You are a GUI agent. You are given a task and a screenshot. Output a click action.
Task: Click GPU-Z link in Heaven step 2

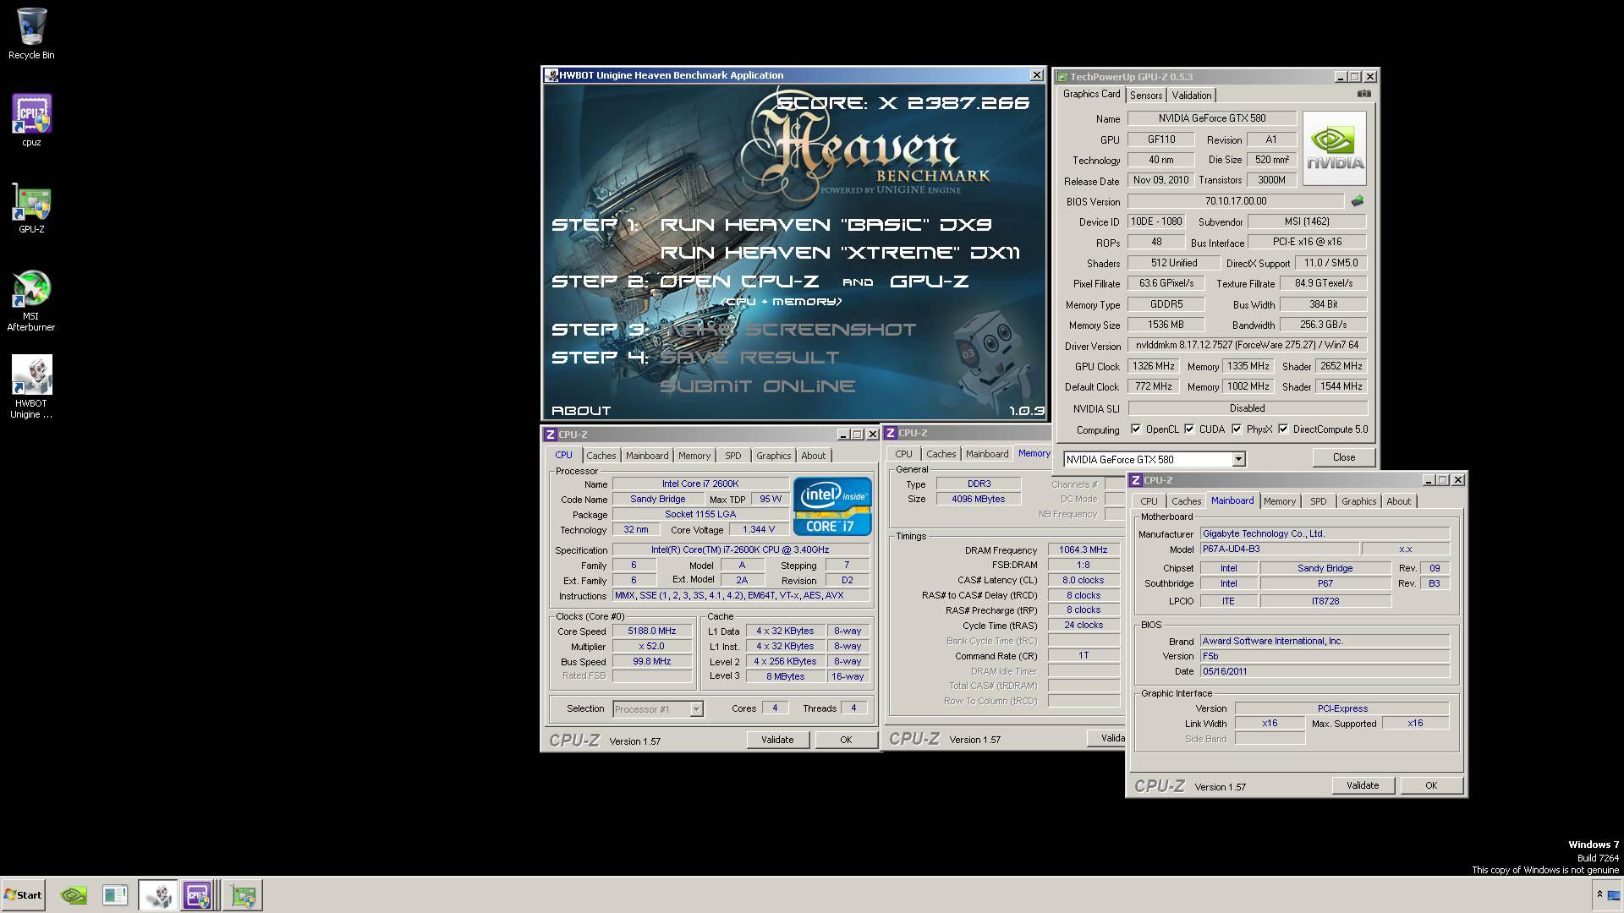[929, 282]
